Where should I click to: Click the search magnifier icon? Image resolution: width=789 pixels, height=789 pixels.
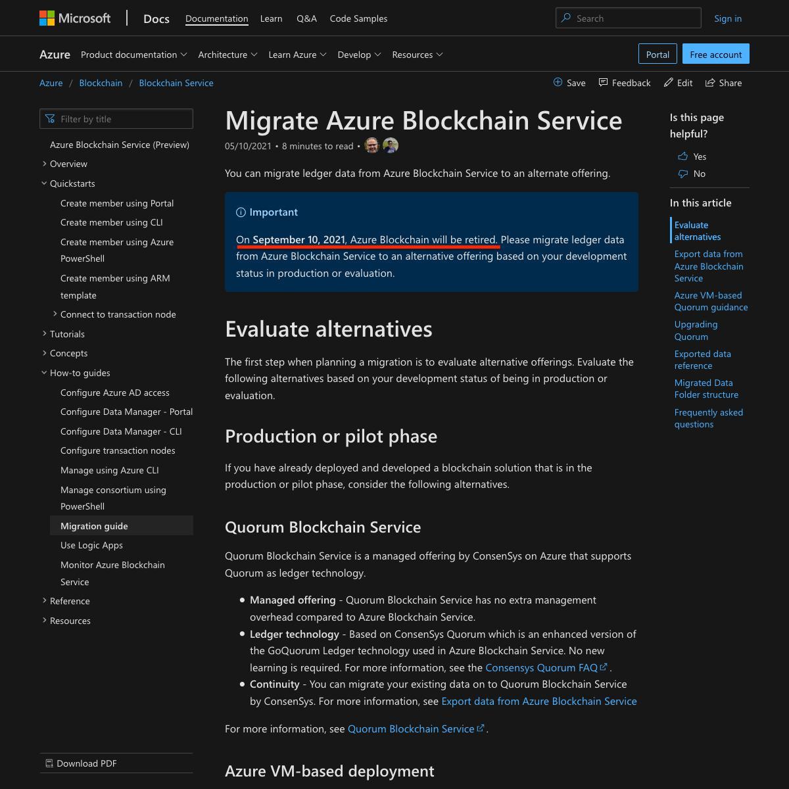pos(566,18)
